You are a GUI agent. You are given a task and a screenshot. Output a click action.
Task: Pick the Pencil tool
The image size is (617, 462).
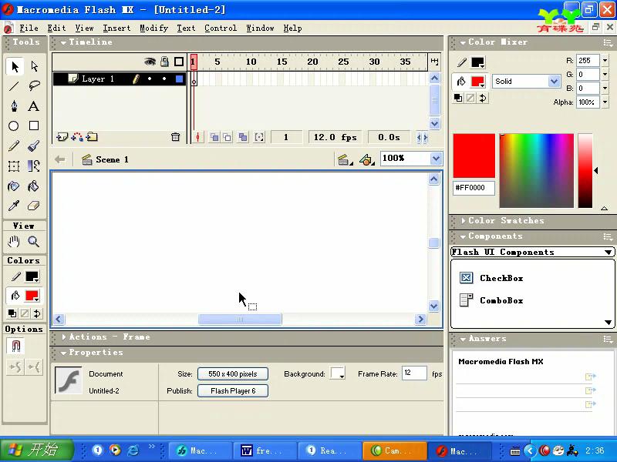[x=14, y=146]
